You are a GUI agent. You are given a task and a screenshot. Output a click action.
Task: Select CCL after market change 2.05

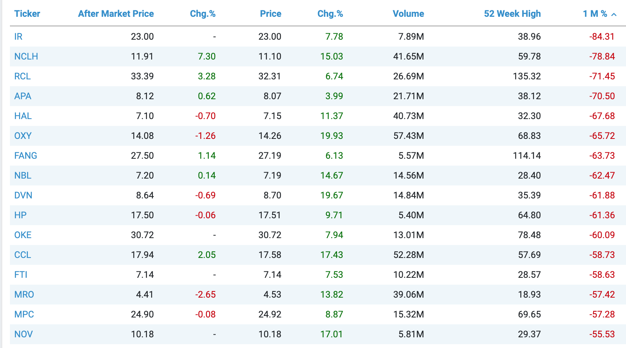207,255
